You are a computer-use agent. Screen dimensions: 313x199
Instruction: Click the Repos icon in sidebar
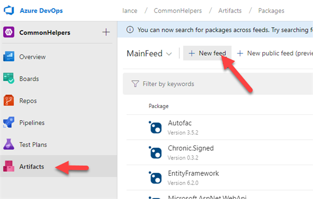tap(8, 100)
